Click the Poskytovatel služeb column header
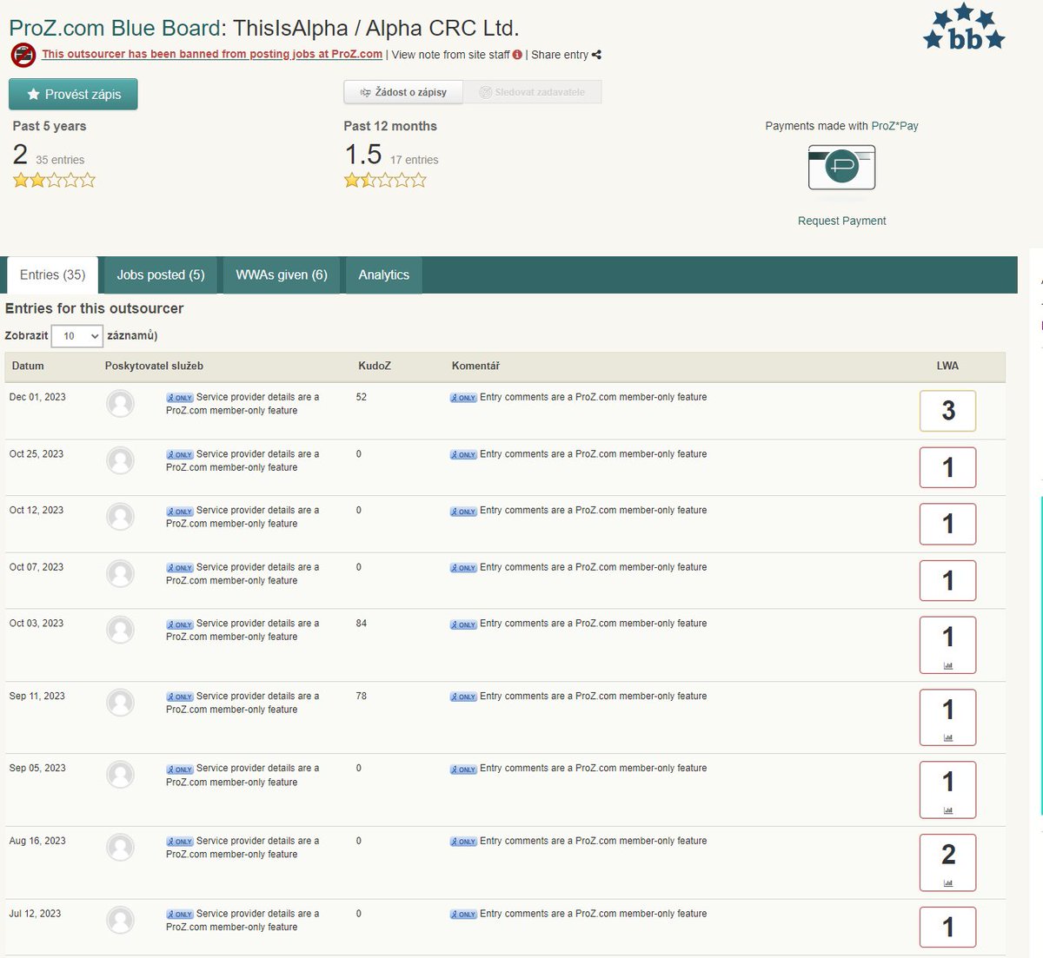 click(154, 366)
